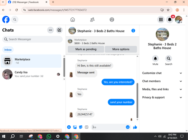This screenshot has width=188, height=140.
Task: Open Chrome three-dot menu
Action: (184, 10)
